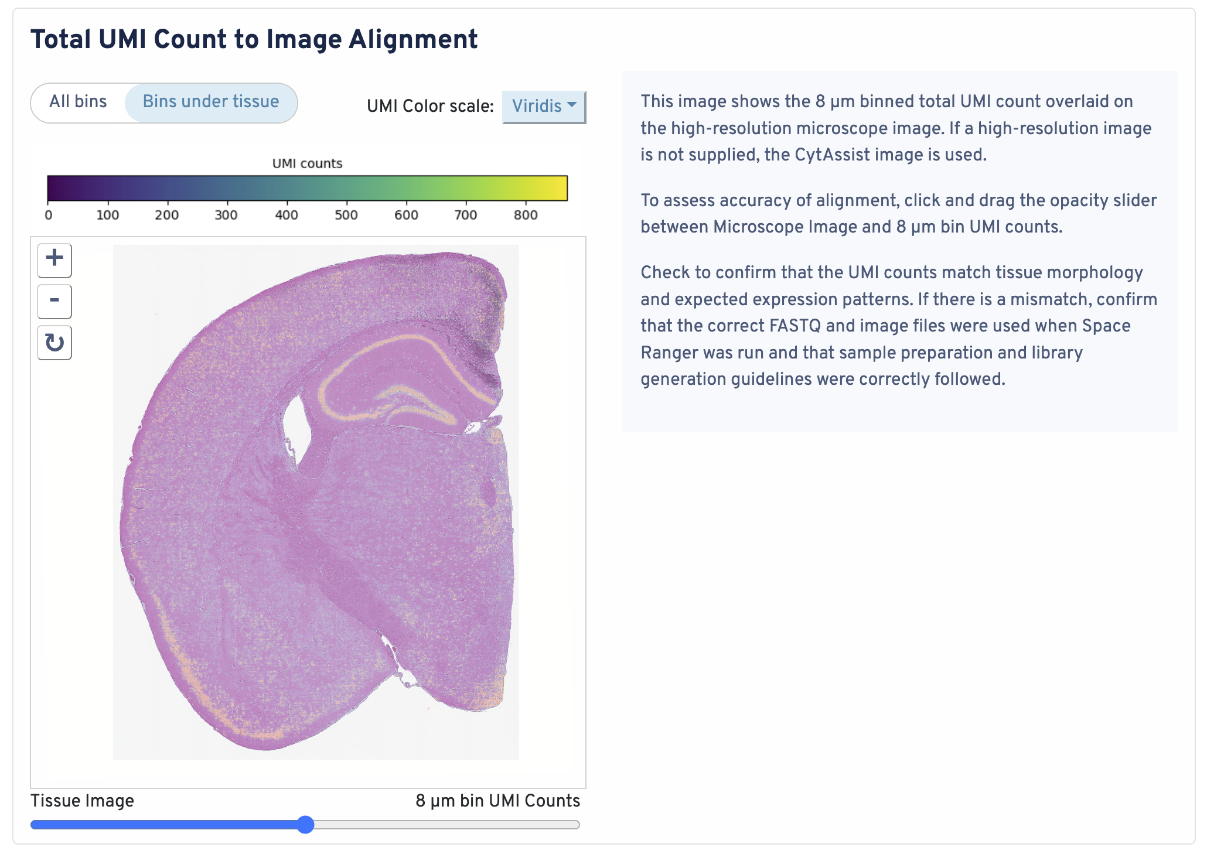Click the opacity slider handle
This screenshot has width=1207, height=854.
pos(305,825)
